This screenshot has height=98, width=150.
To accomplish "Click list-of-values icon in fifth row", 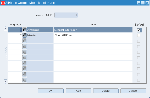I will [25, 52].
